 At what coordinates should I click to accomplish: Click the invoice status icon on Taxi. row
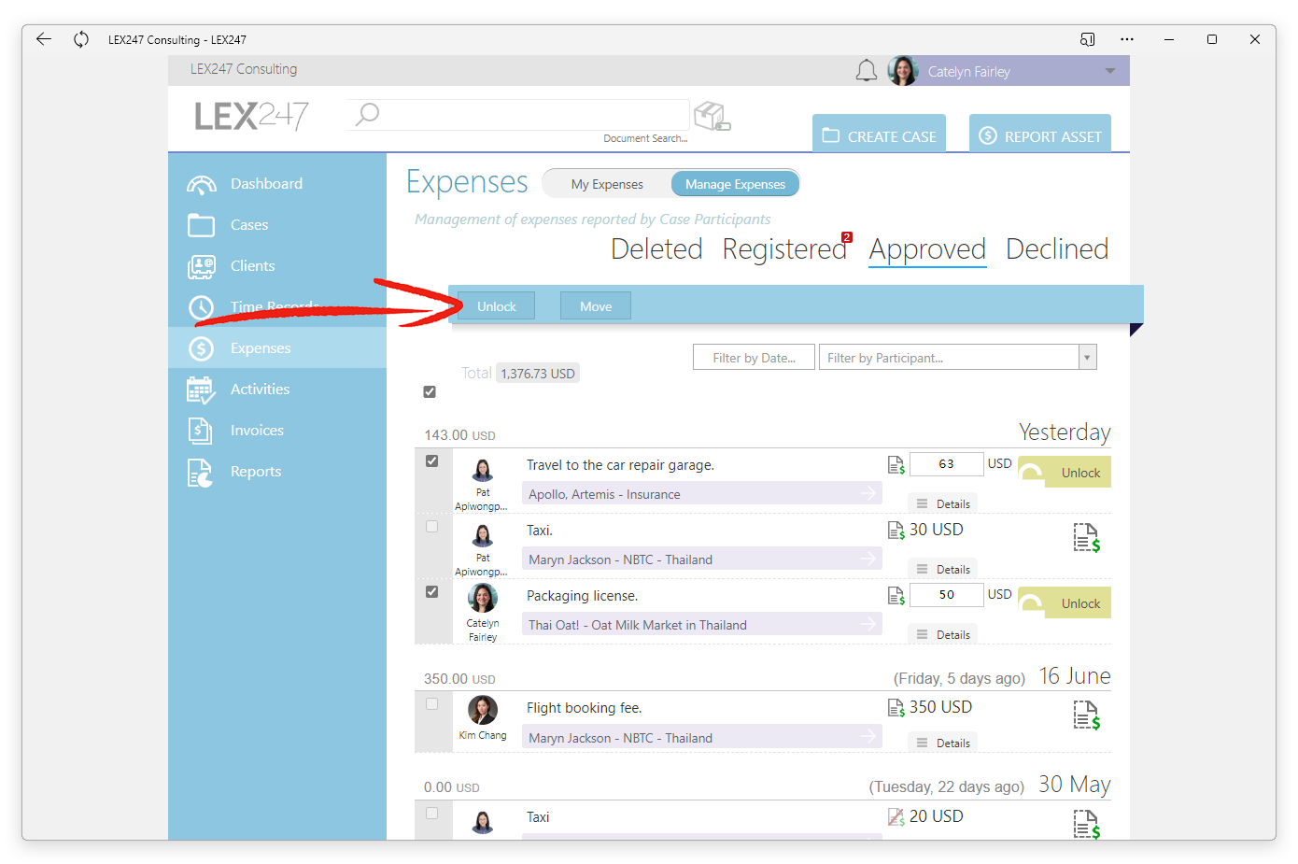pos(1087,537)
